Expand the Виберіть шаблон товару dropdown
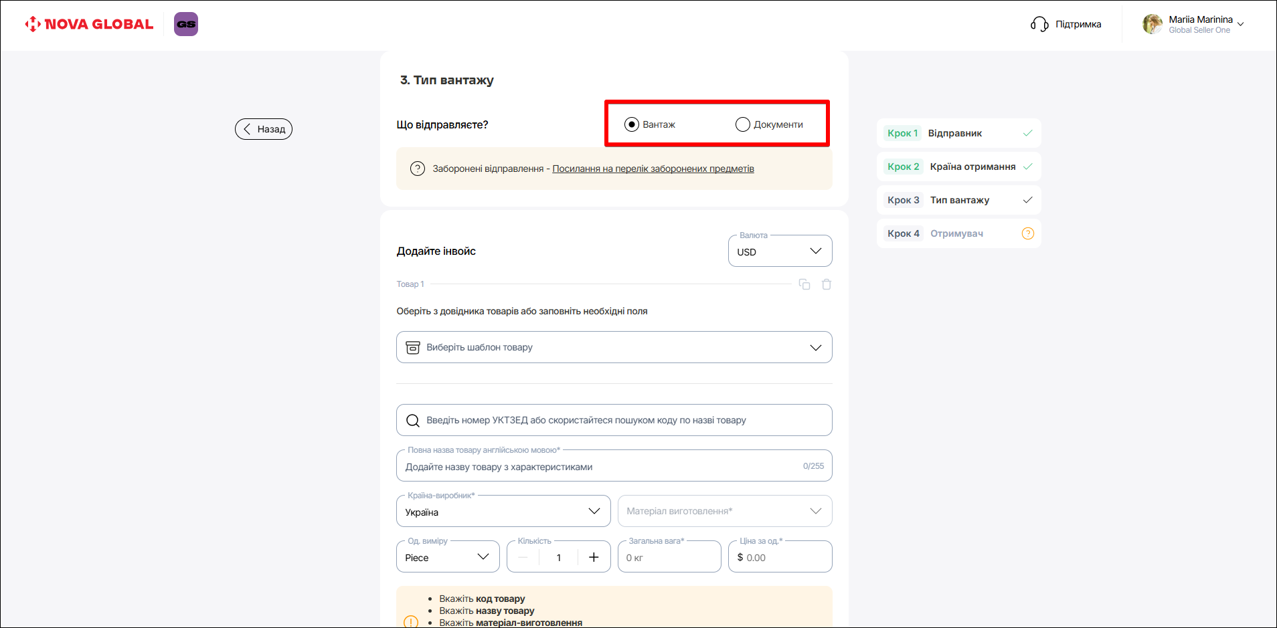The height and width of the screenshot is (628, 1277). 614,347
